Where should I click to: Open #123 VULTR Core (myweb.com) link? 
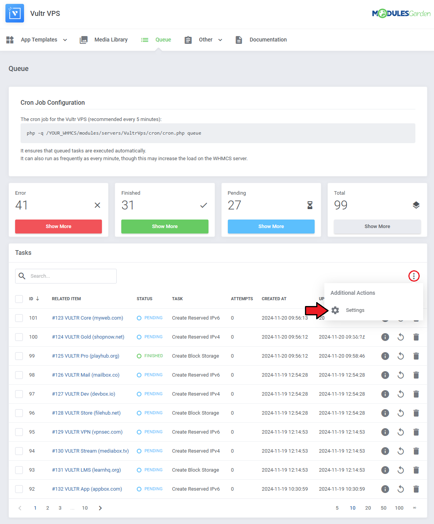pyautogui.click(x=88, y=318)
